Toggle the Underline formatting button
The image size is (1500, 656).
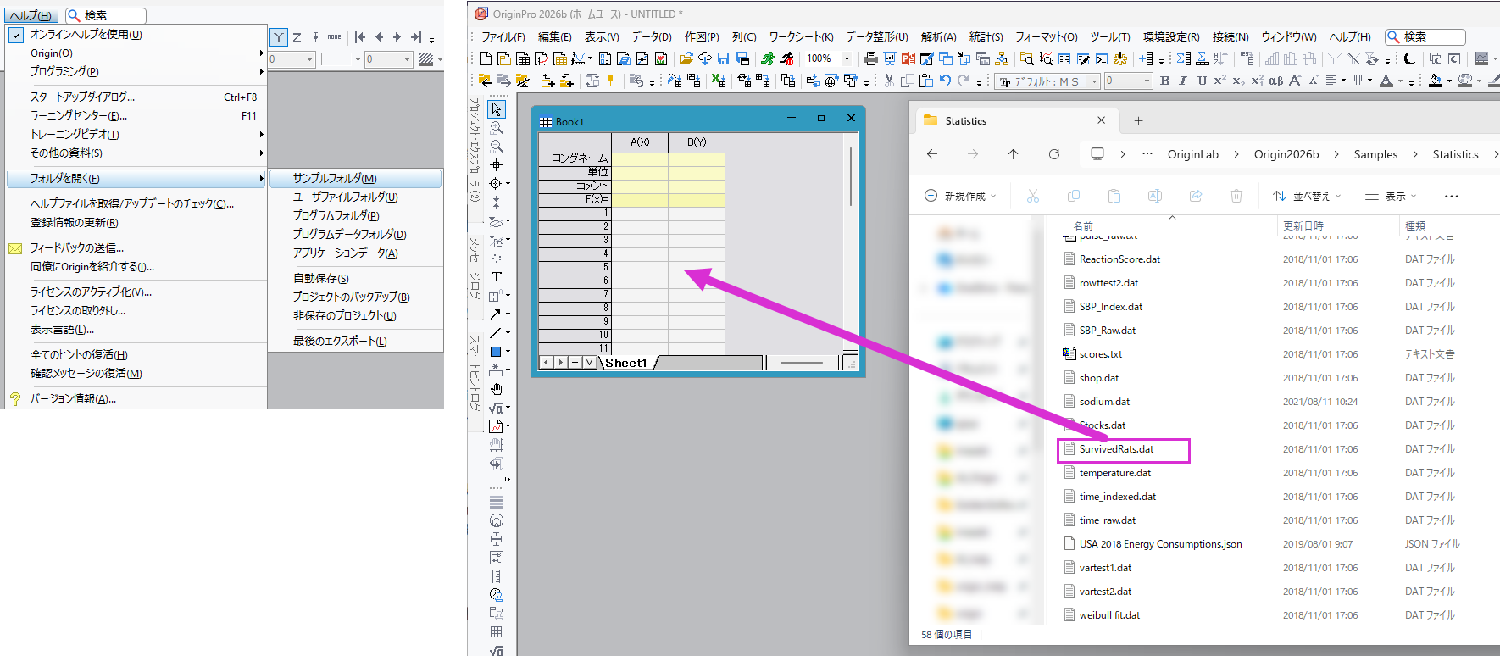tap(1202, 81)
